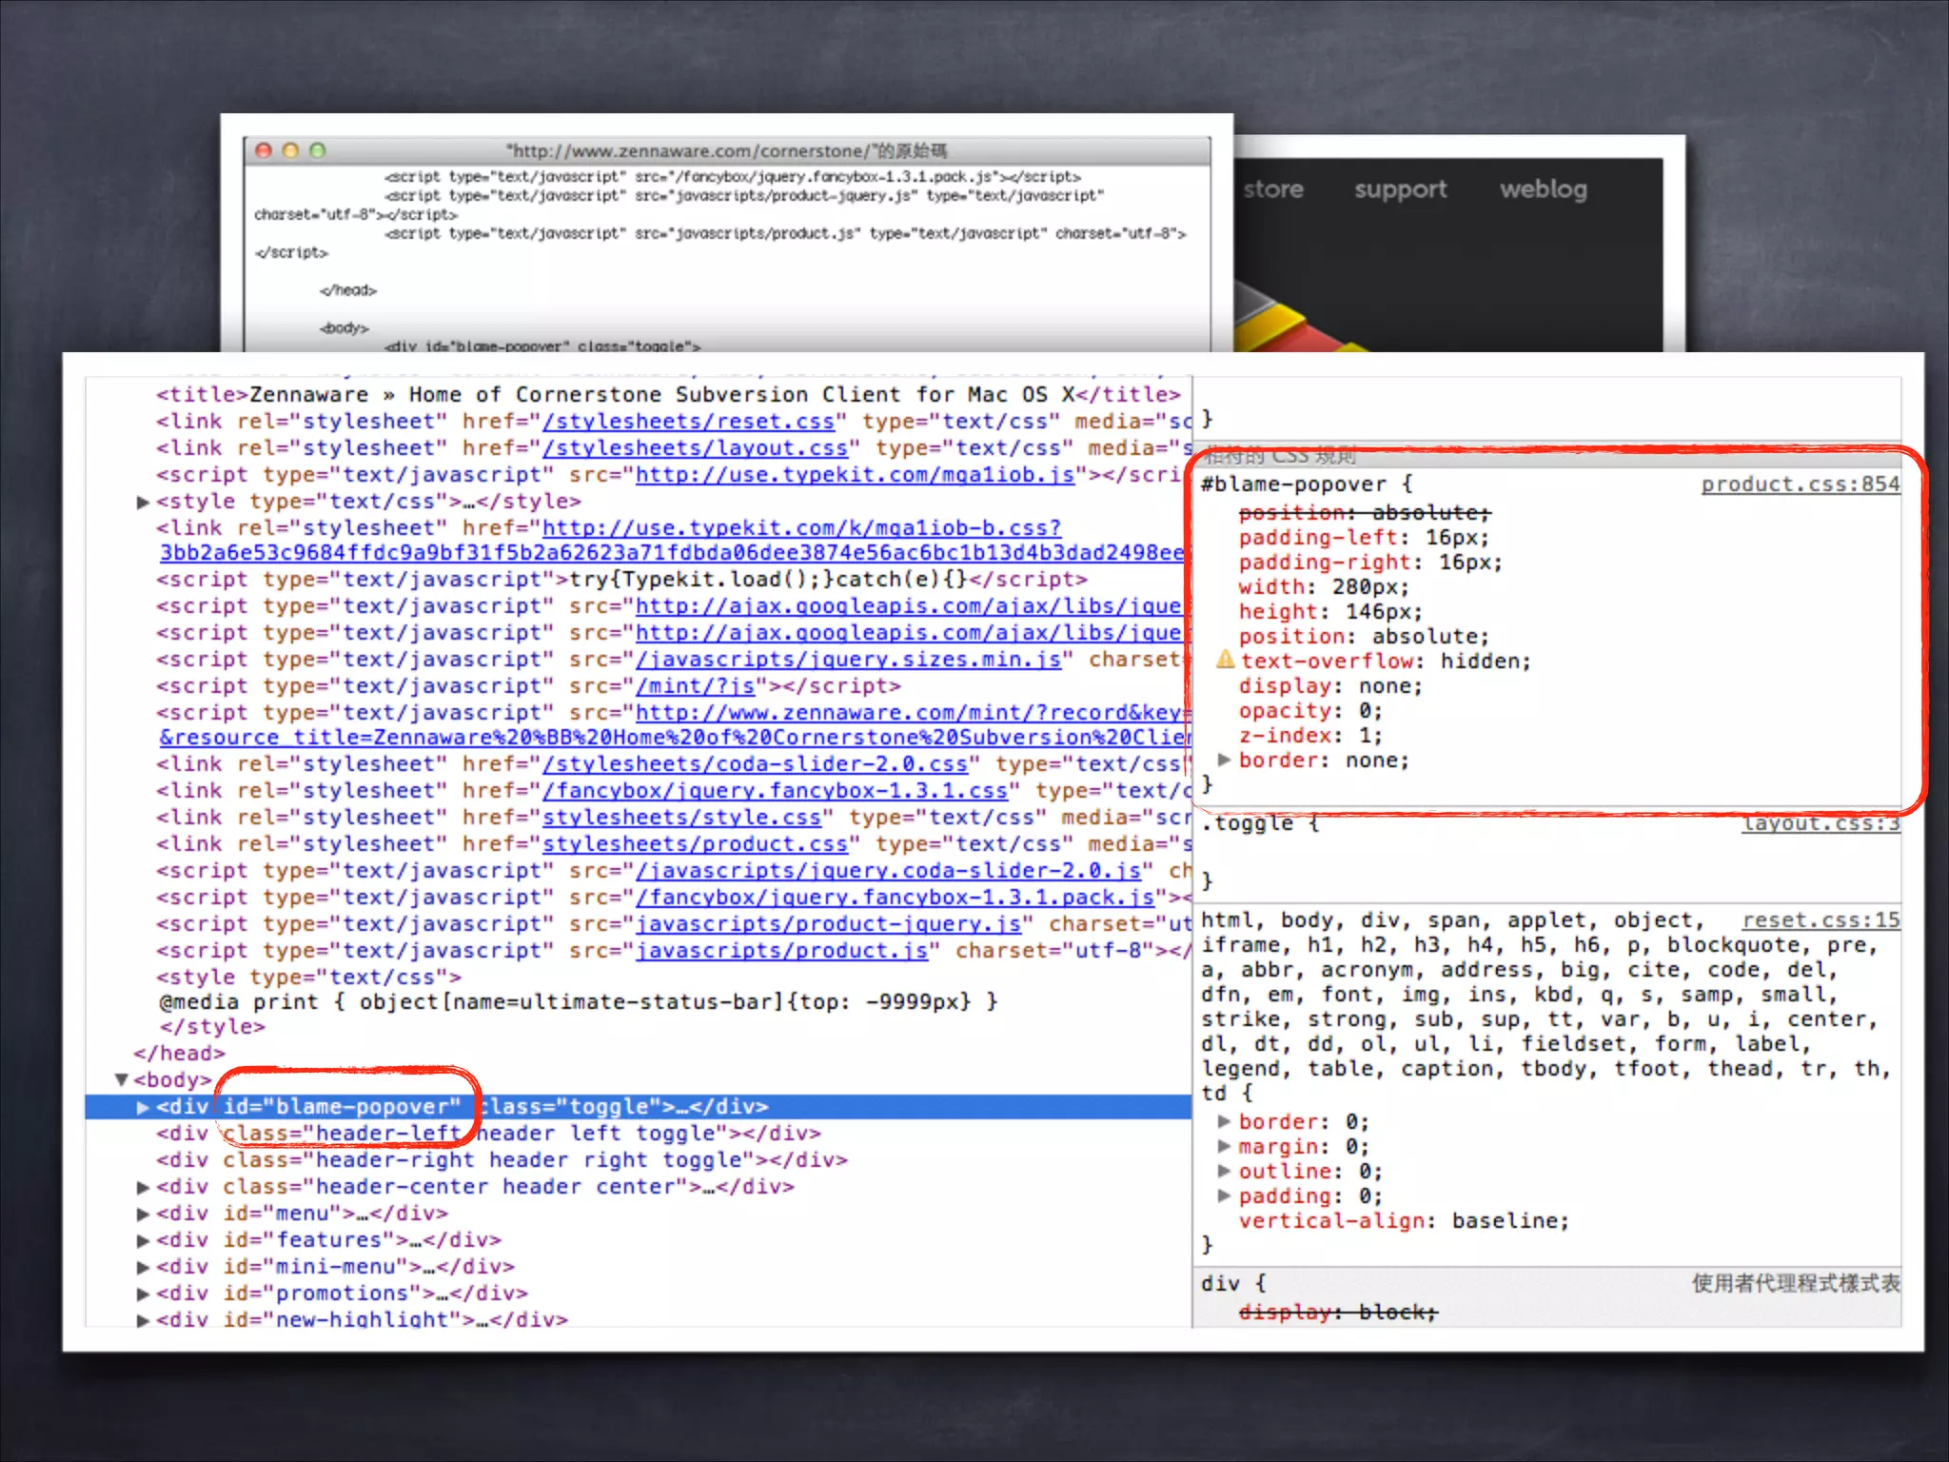
Task: Expand the margin: 0 property
Action: click(x=1225, y=1146)
